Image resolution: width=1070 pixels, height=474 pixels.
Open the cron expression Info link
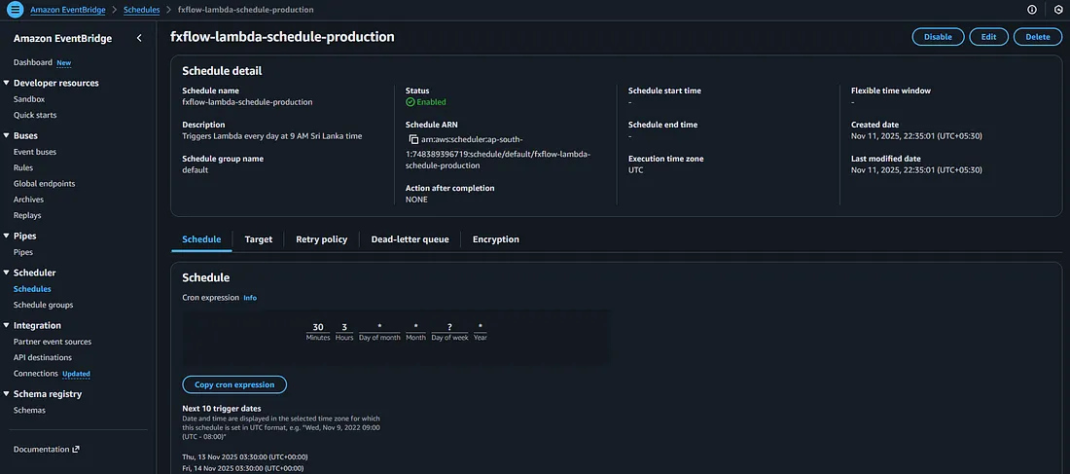(x=250, y=298)
